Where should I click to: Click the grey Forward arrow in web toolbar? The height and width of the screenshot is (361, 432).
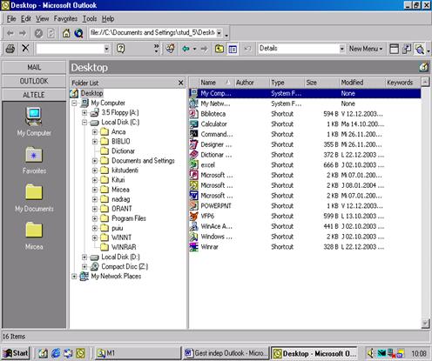click(x=23, y=33)
